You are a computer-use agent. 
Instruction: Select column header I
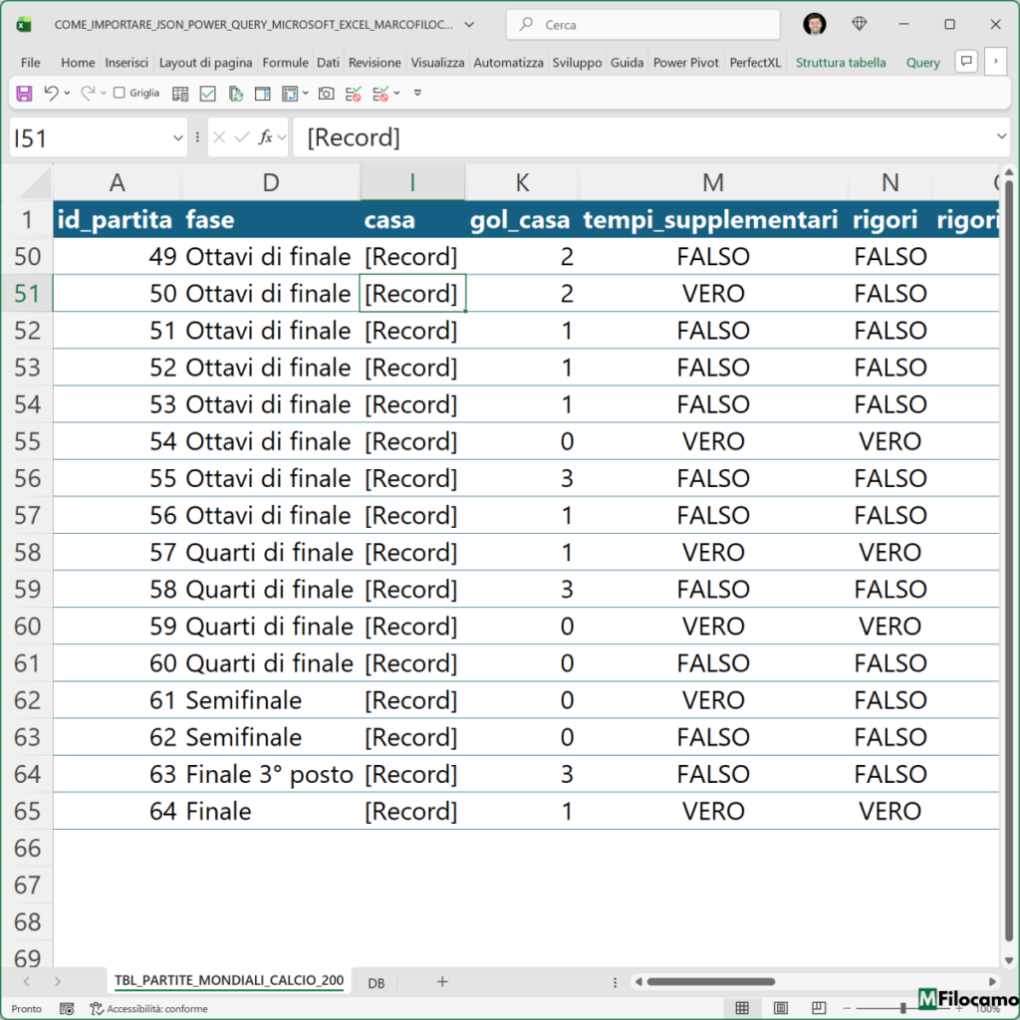click(x=412, y=182)
